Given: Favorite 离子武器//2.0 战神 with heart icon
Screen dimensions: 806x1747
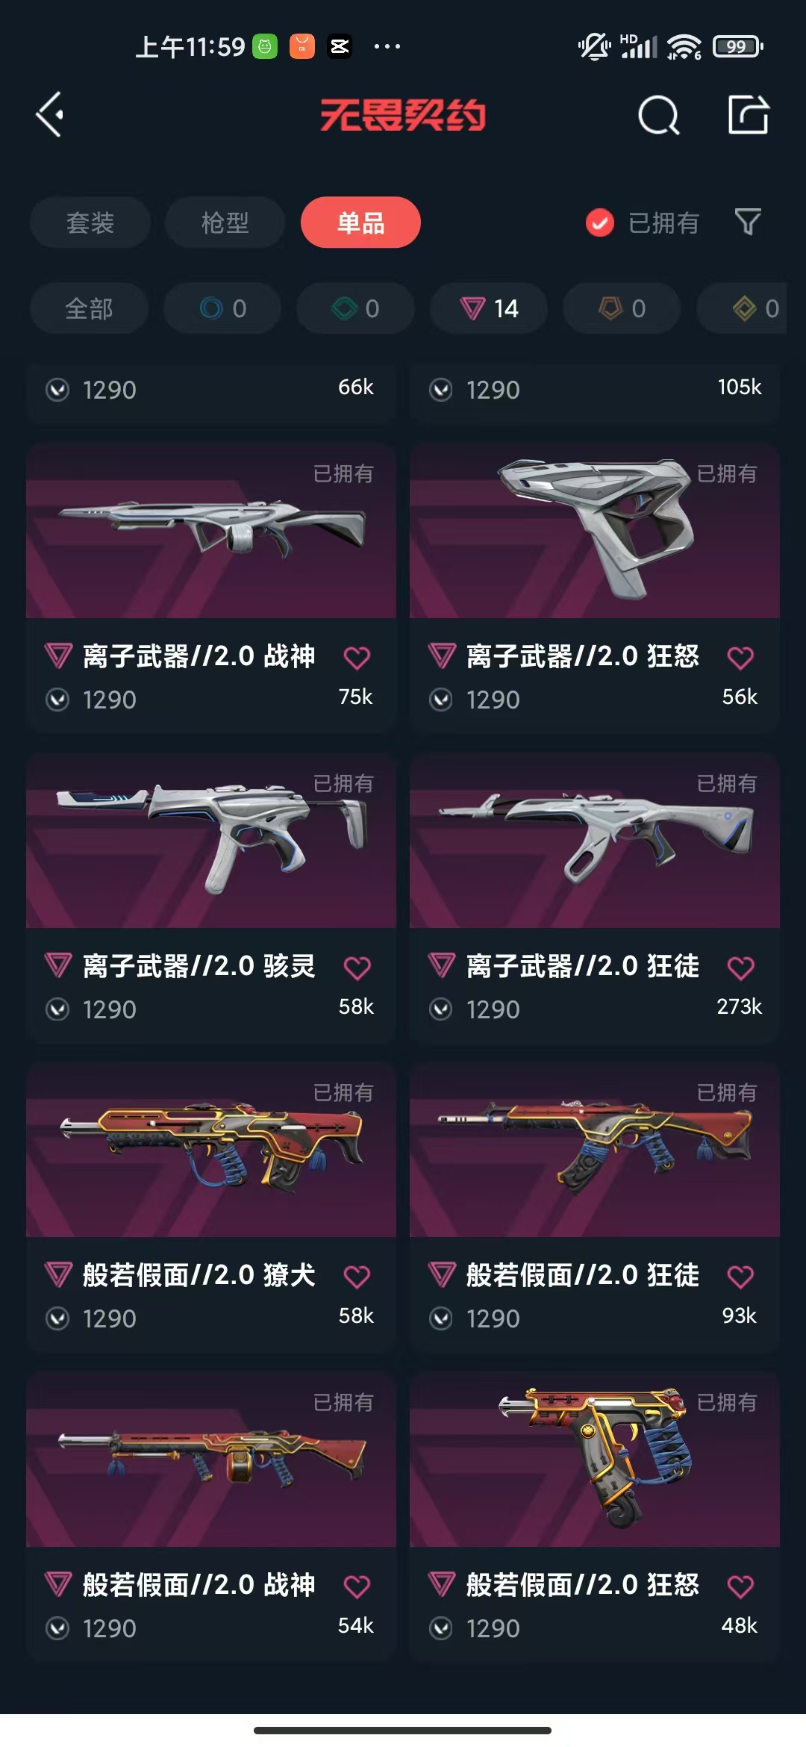Looking at the screenshot, I should pyautogui.click(x=357, y=658).
